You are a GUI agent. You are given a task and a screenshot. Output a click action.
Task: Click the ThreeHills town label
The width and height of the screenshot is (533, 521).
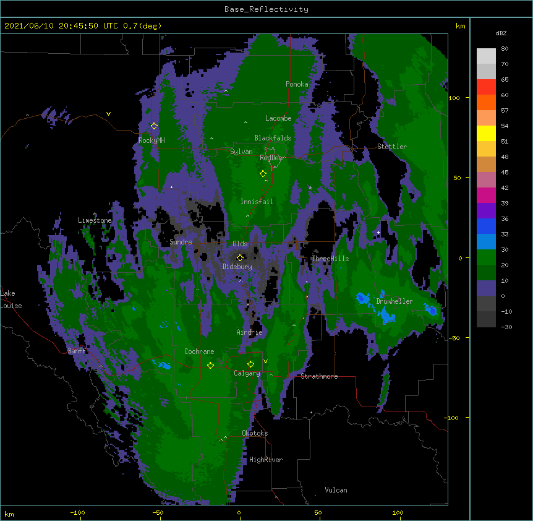tap(330, 259)
